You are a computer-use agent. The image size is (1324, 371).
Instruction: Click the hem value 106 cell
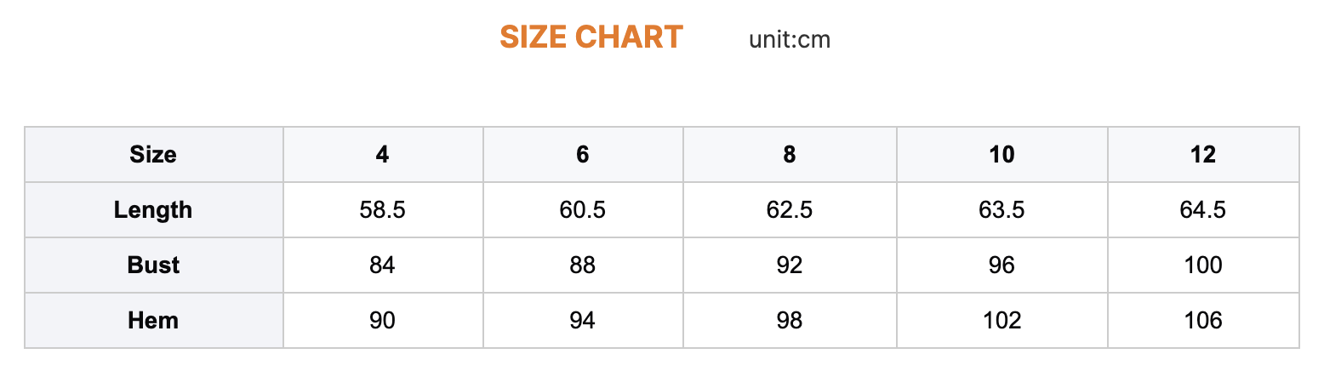(x=1203, y=321)
